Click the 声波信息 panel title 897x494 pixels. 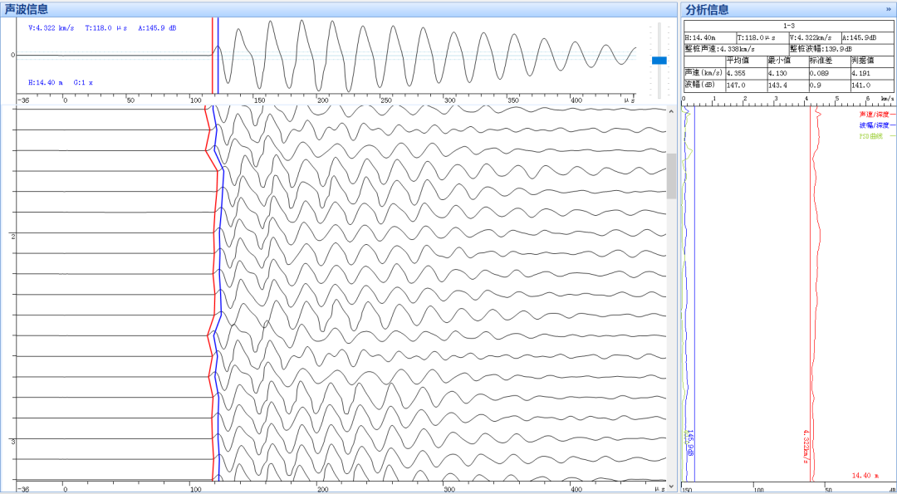27,9
